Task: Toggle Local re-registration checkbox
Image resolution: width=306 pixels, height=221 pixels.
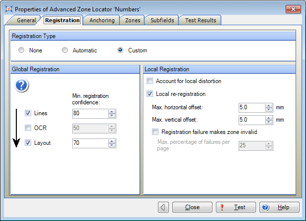Action: coord(150,94)
